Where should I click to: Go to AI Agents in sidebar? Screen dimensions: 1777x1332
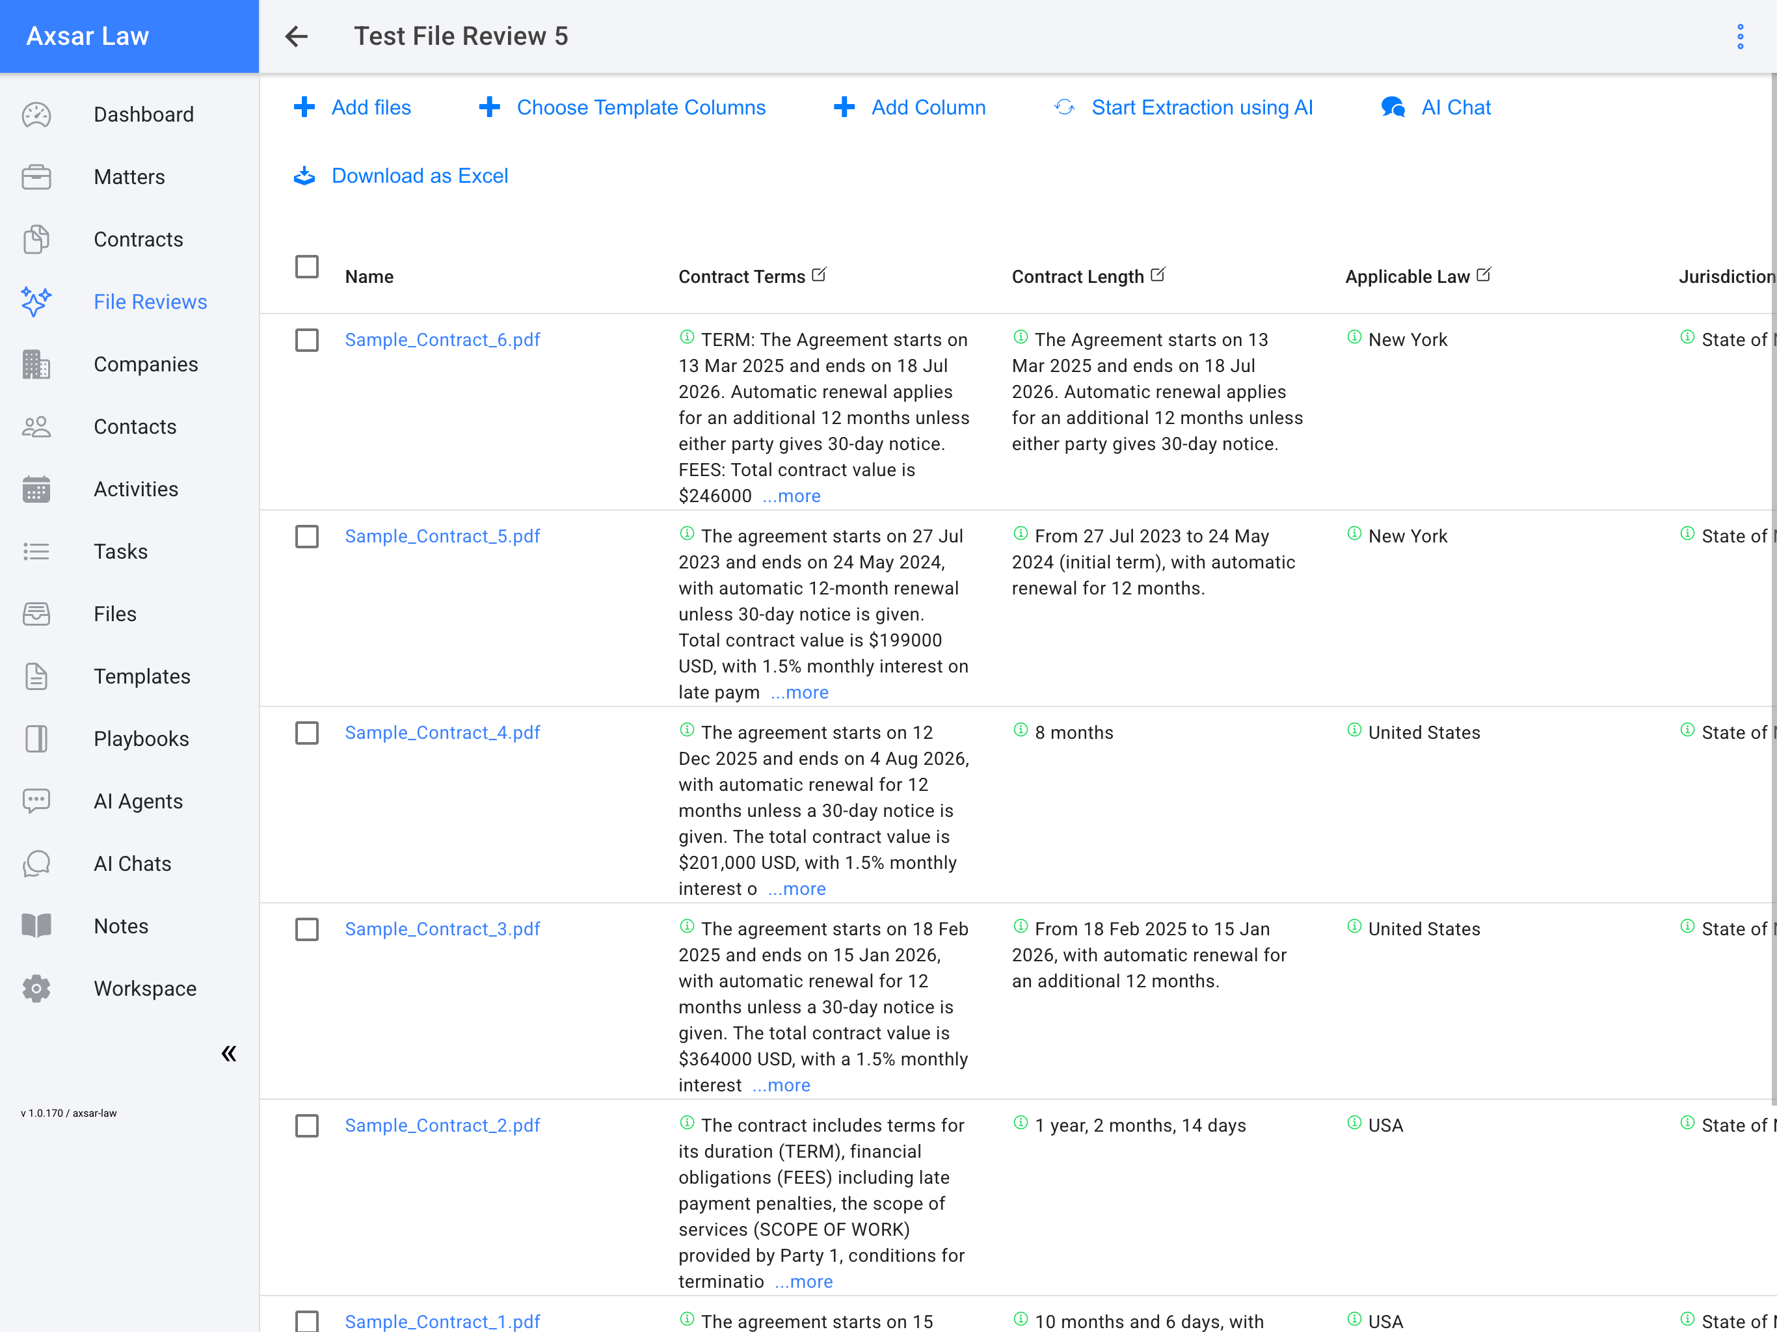pos(138,801)
